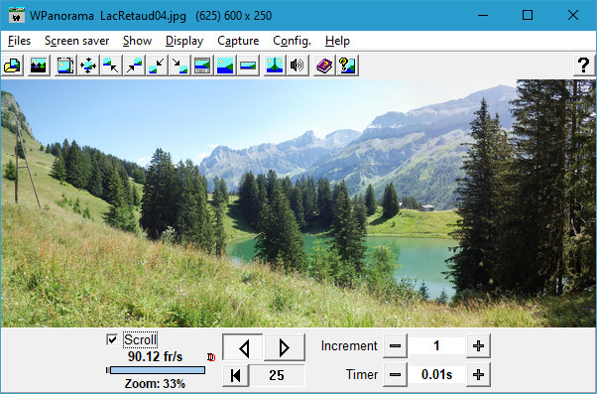The height and width of the screenshot is (394, 597).
Task: Decrease the Timer value with minus
Action: point(395,374)
